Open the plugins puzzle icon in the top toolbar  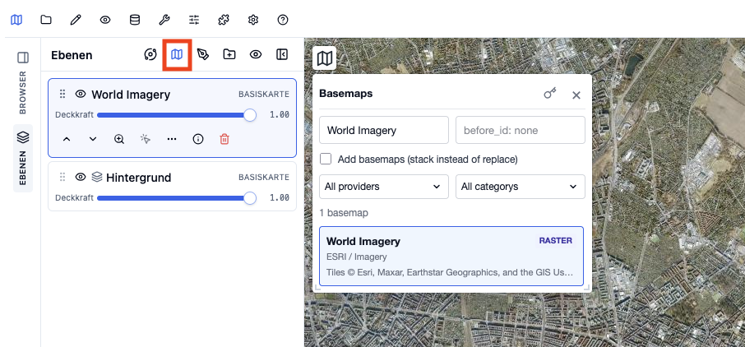[224, 20]
